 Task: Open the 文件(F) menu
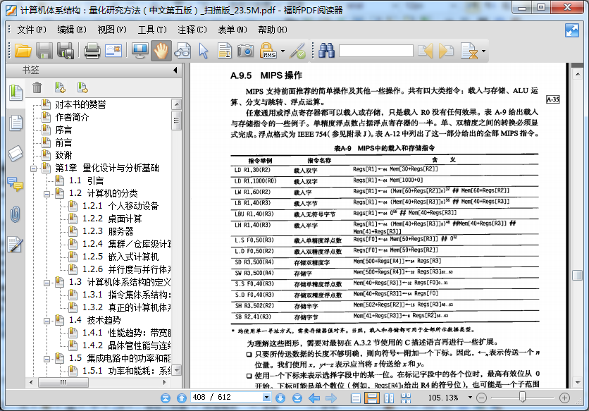32,30
